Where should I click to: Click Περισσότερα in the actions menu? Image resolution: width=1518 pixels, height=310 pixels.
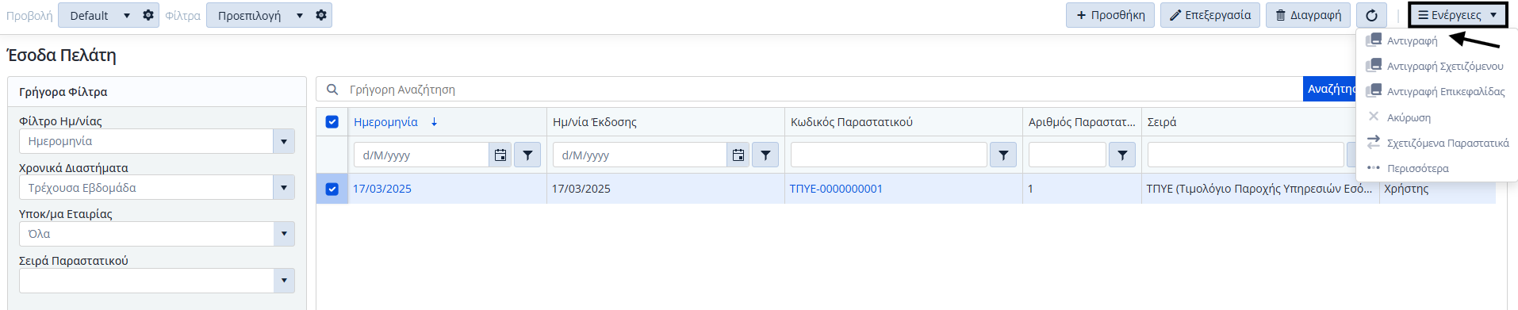(1417, 168)
